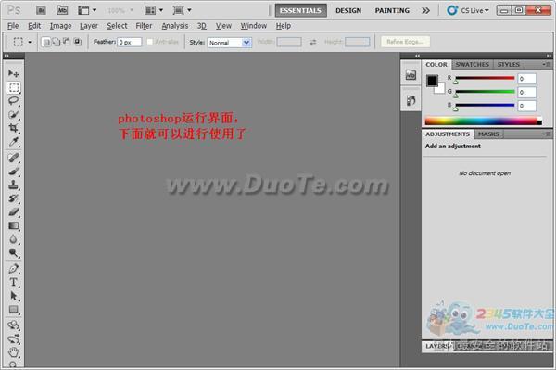Open the Analysis menu
Screen dimensions: 556x370
pos(175,26)
